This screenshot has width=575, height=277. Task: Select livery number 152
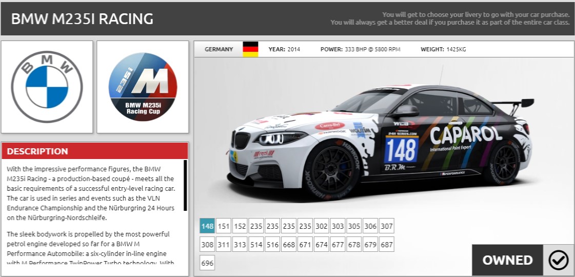coord(240,226)
